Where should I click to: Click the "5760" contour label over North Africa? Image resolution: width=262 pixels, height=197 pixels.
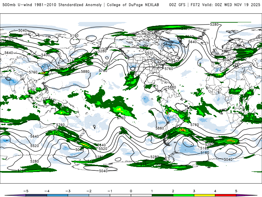pyautogui.click(x=218, y=76)
